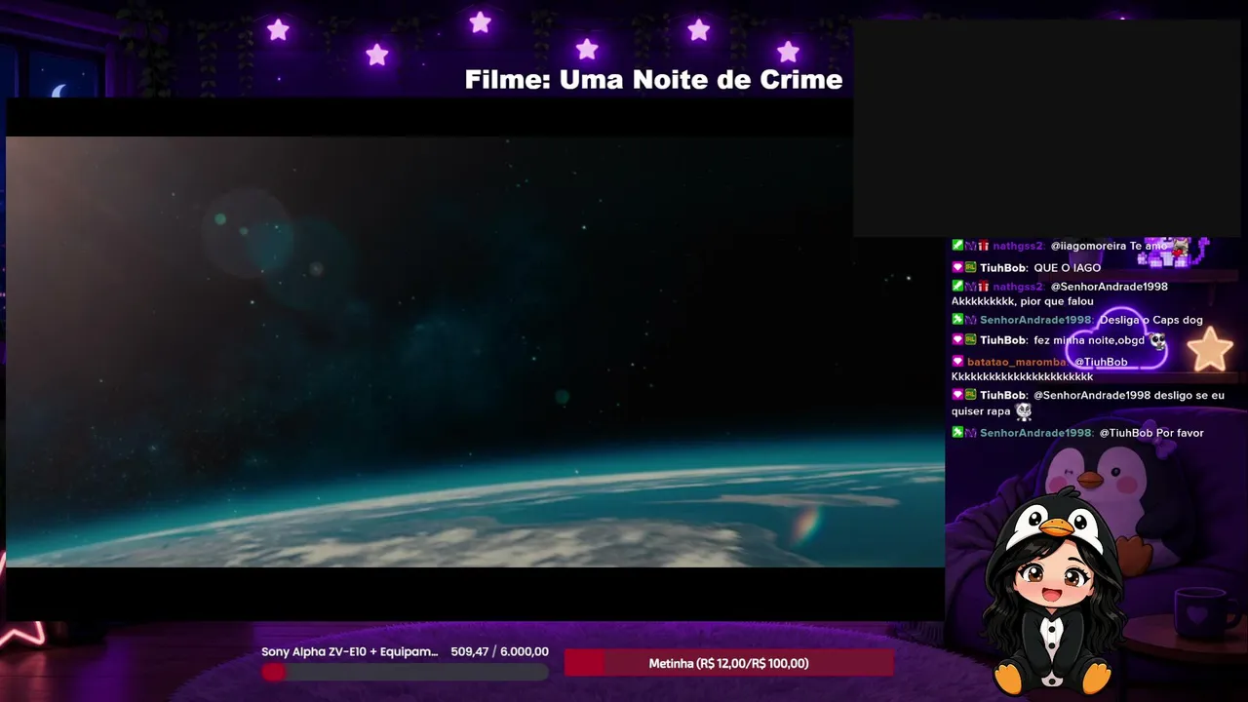Viewport: 1248px width, 702px height.
Task: Click the "509,47 / 6.000,00" goal amount
Action: point(500,651)
